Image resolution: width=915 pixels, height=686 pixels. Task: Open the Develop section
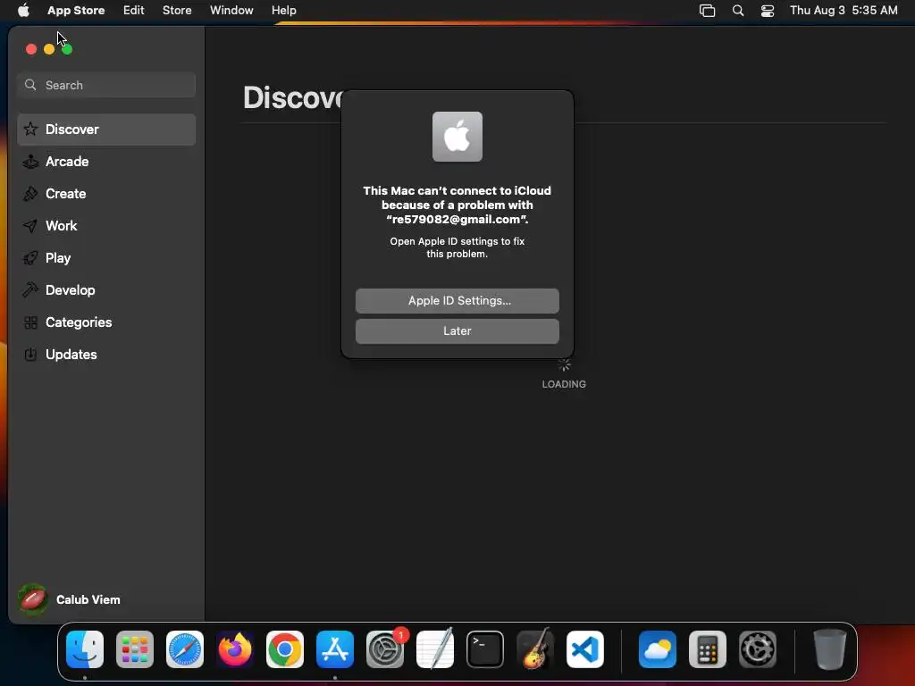point(106,290)
